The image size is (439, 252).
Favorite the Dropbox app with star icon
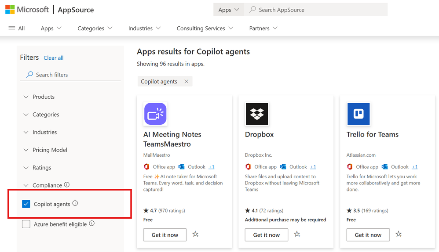(x=297, y=234)
